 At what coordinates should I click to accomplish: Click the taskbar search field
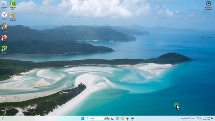coord(95,118)
